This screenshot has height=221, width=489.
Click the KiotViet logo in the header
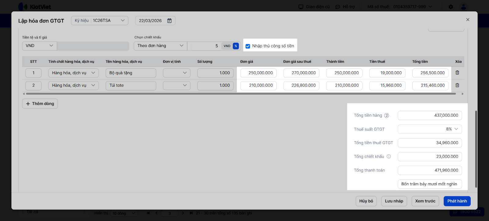point(35,7)
